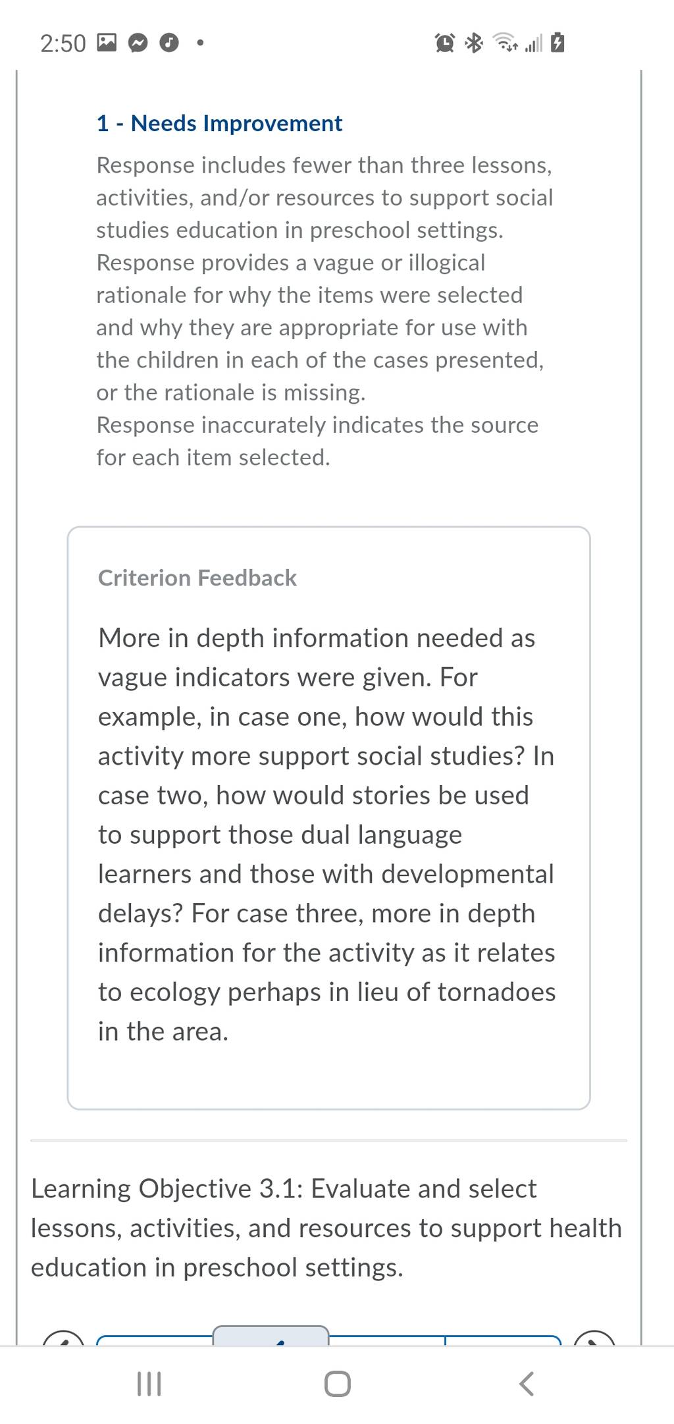Tap the Android home button
The image size is (674, 1424).
pos(337,1384)
